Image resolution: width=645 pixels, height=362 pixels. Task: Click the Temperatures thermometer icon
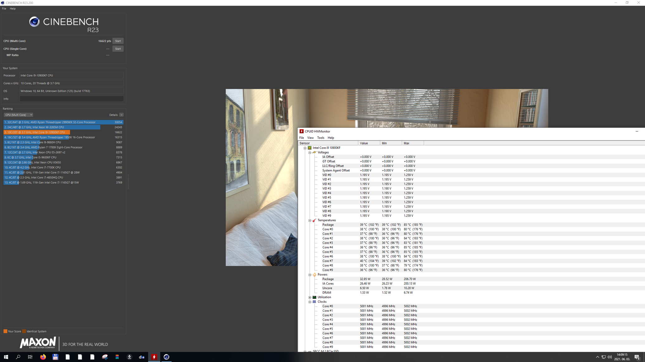pyautogui.click(x=314, y=220)
